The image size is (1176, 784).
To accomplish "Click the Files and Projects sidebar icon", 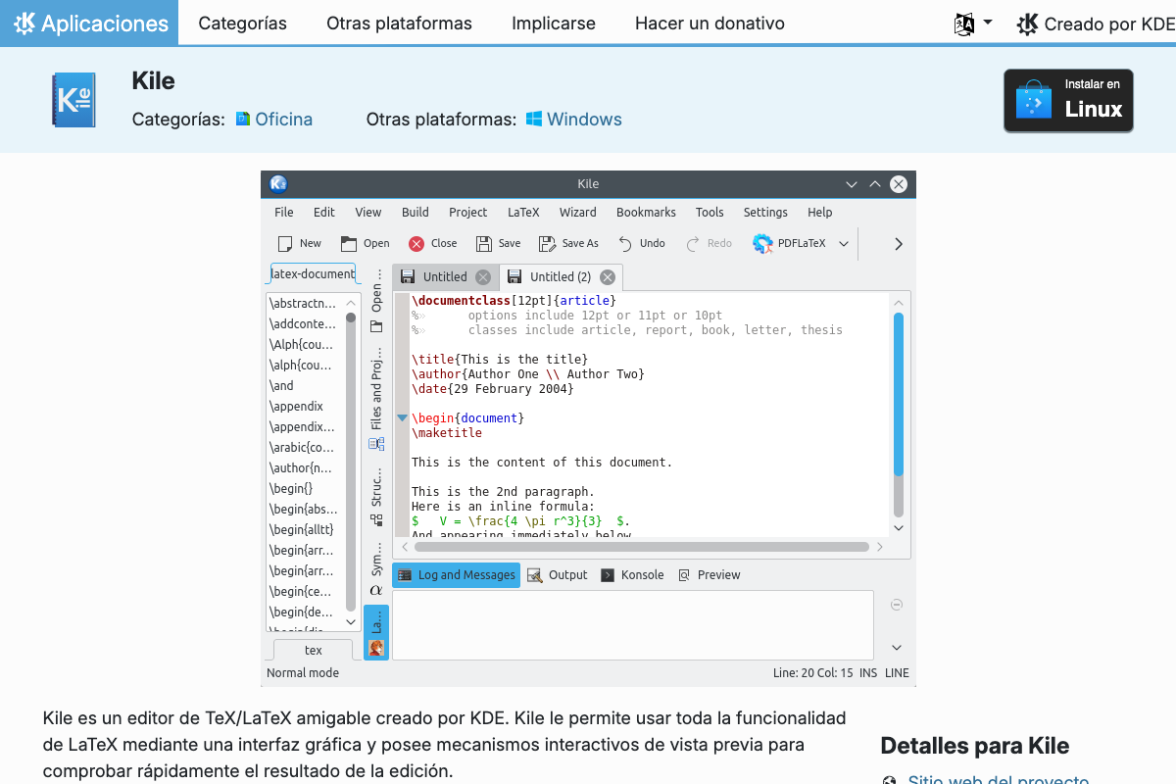I will pos(376,444).
